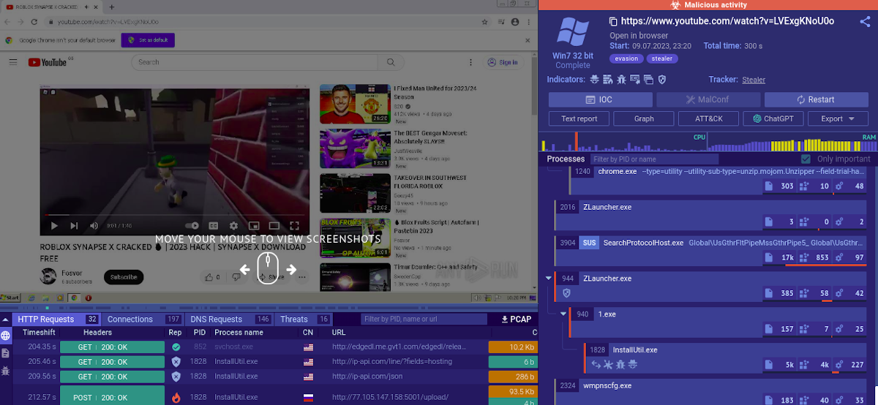Copy the YouTube URL with the copy icon
Screen dimensions: 878x405
(613, 21)
